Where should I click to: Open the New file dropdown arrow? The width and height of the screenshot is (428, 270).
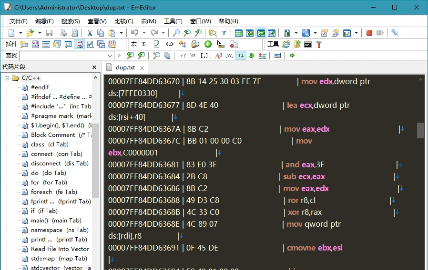point(20,33)
